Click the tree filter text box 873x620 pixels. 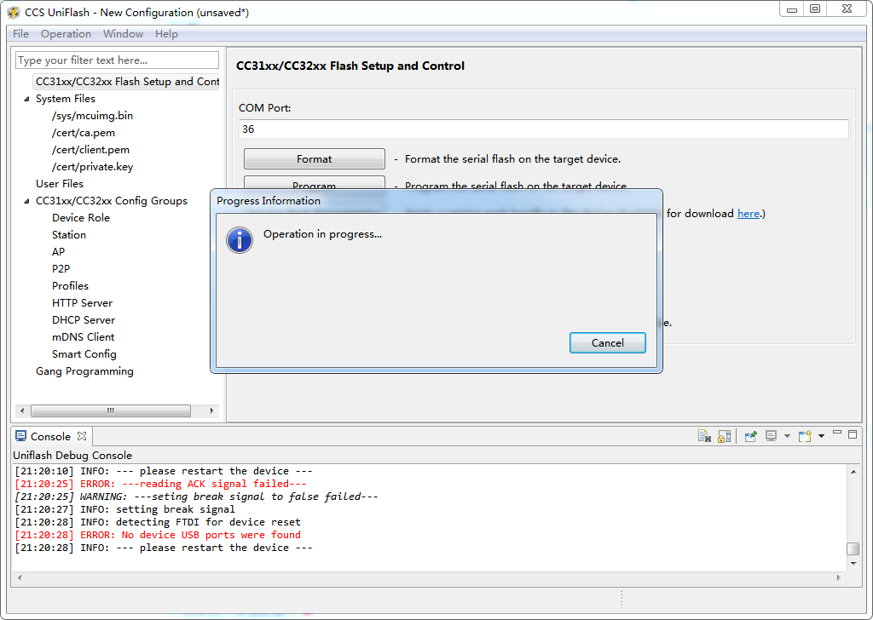[x=117, y=60]
